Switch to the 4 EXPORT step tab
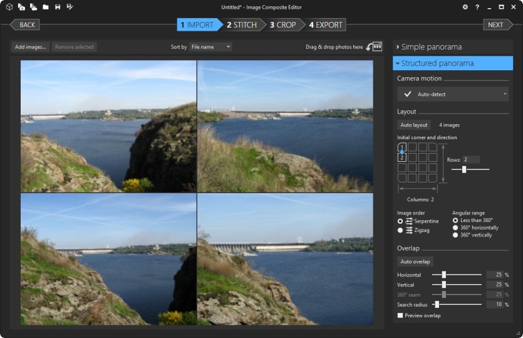 (326, 24)
